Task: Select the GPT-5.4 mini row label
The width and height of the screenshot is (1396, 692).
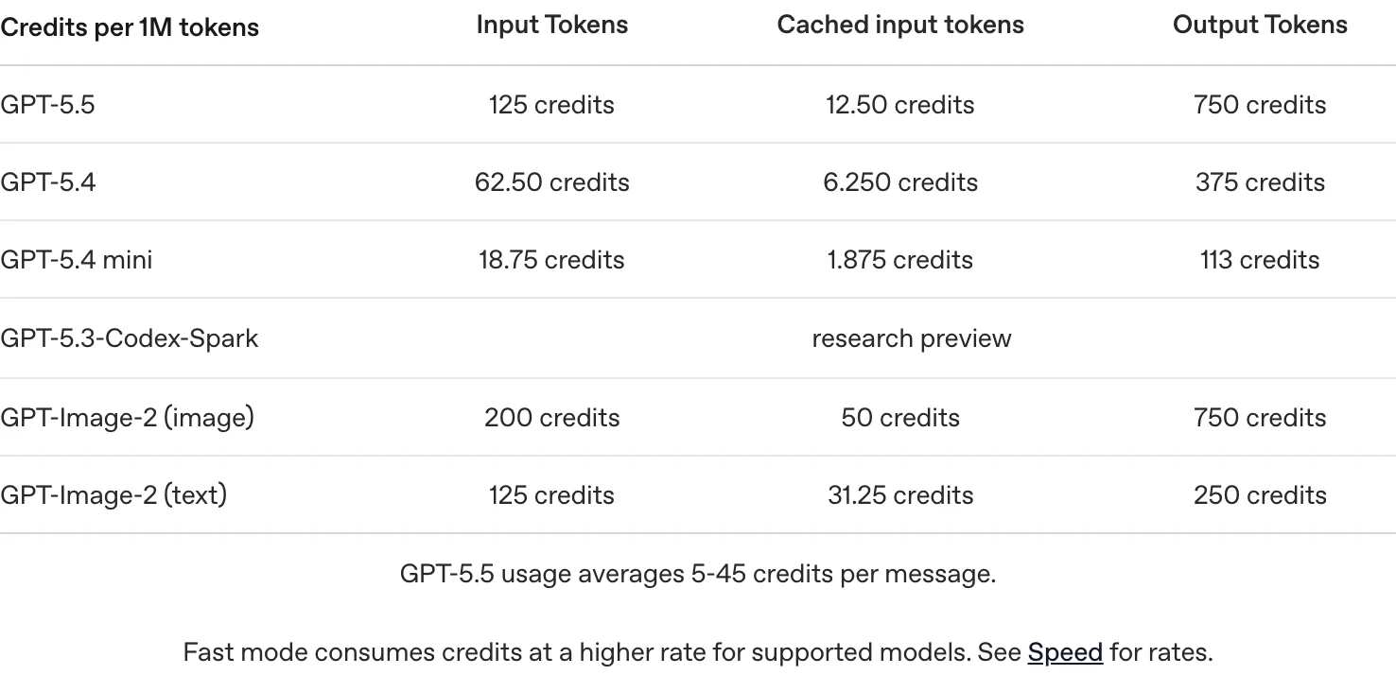Action: [x=76, y=260]
